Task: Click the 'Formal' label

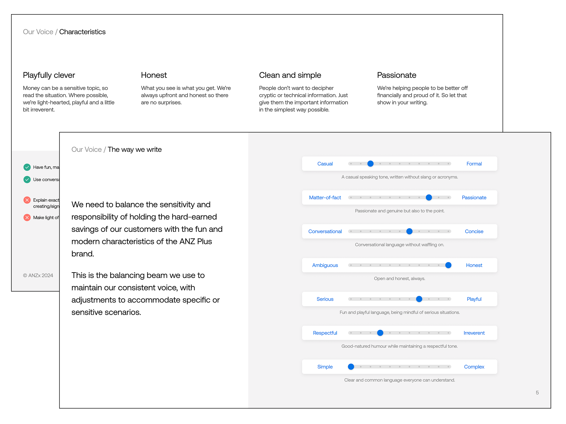Action: pyautogui.click(x=474, y=164)
